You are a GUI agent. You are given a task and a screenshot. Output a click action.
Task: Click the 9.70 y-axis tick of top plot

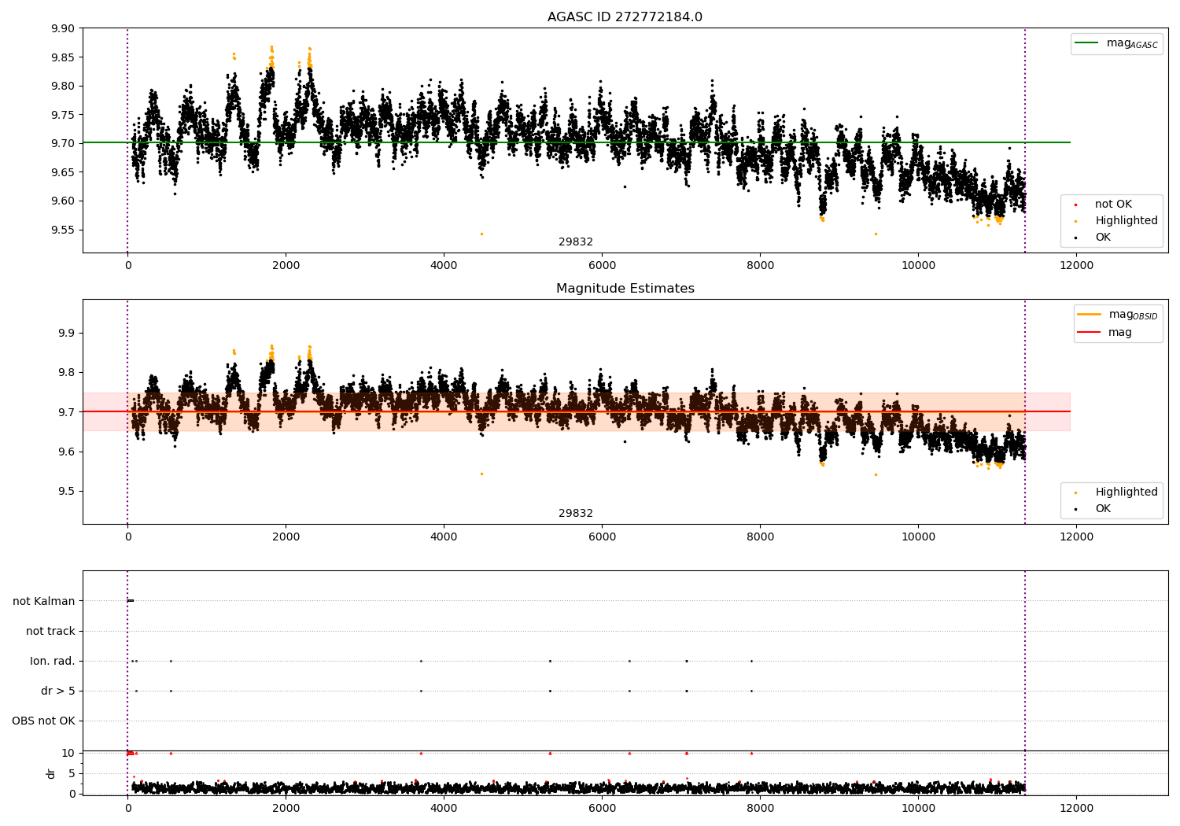(x=62, y=144)
